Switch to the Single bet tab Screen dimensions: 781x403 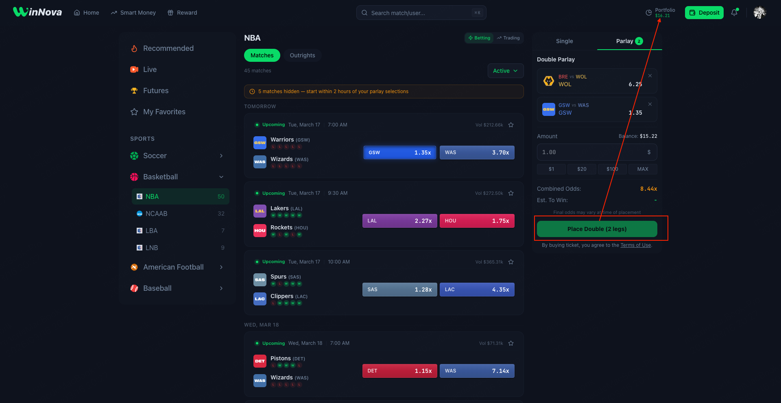564,41
